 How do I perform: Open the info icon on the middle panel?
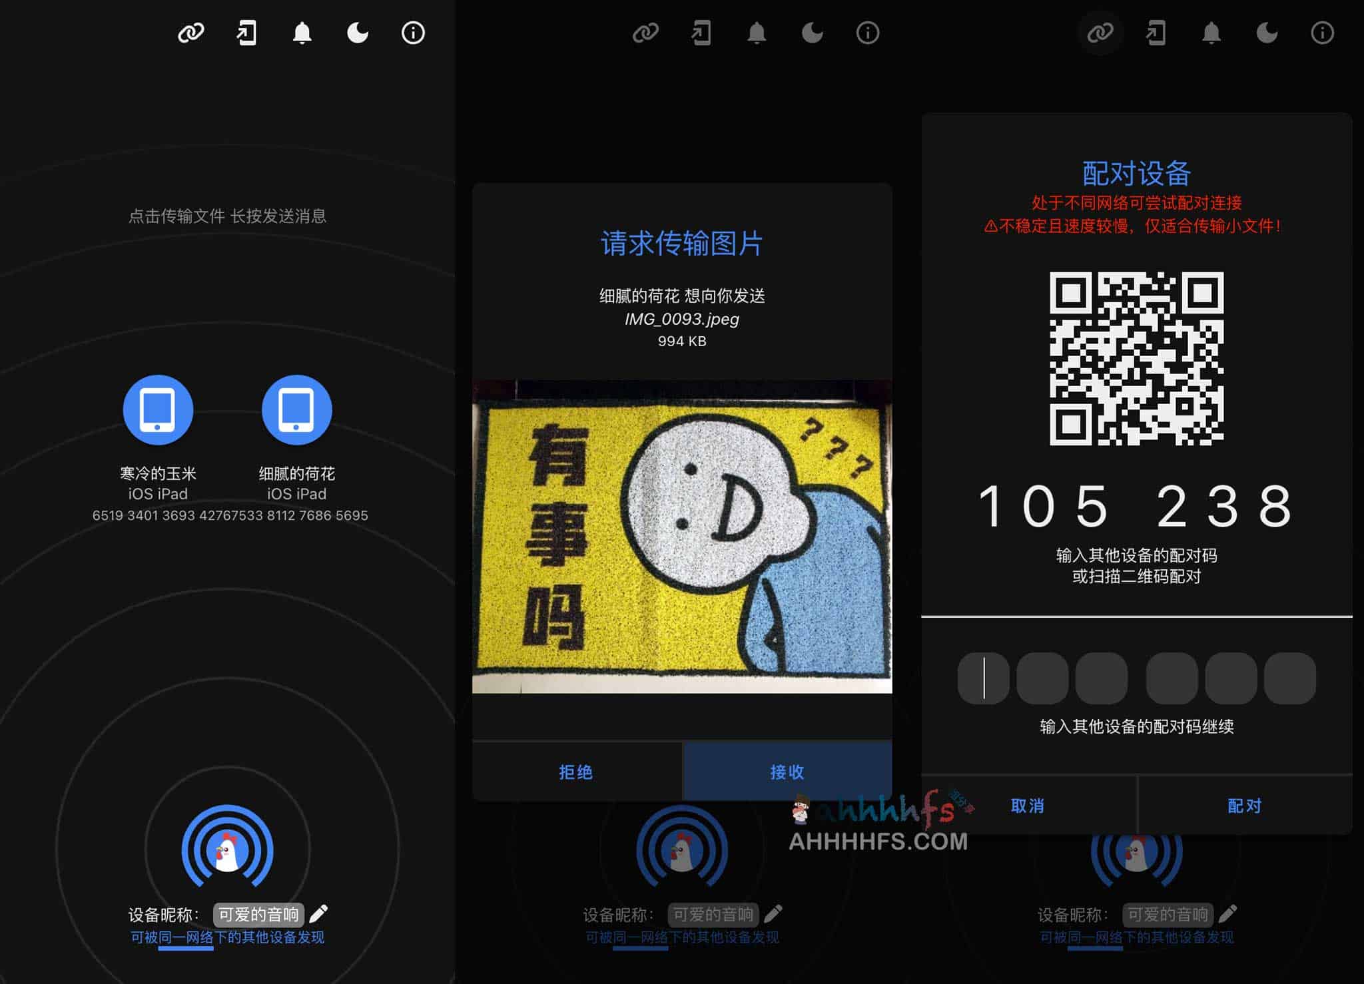pyautogui.click(x=867, y=33)
